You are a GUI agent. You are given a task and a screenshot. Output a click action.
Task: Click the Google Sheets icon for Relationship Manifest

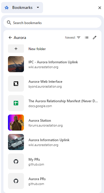[x=16, y=103]
